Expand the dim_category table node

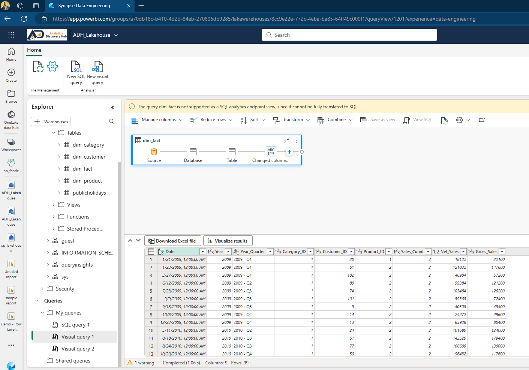59,145
